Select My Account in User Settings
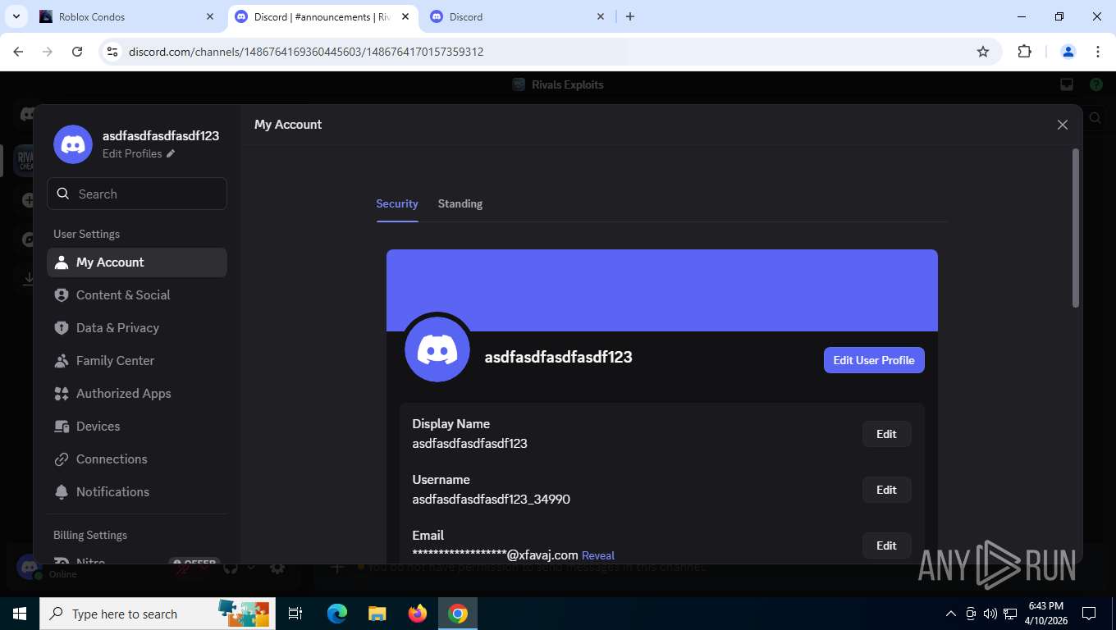This screenshot has width=1116, height=630. (137, 262)
